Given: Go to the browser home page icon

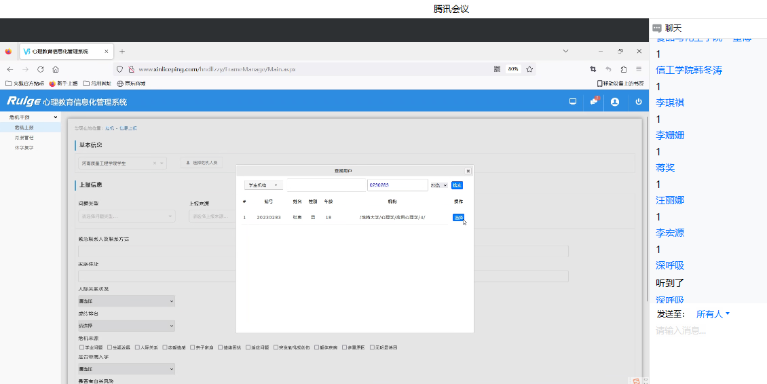Looking at the screenshot, I should (56, 69).
